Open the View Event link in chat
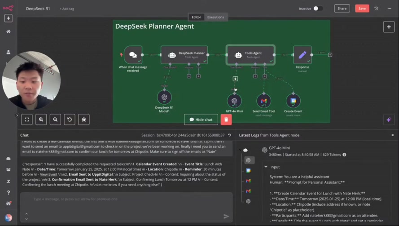This screenshot has height=226, width=399. [x=48, y=174]
